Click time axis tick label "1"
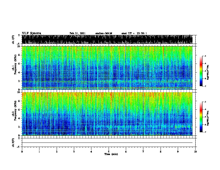Viewport: 220px width, 170px height. (39, 152)
